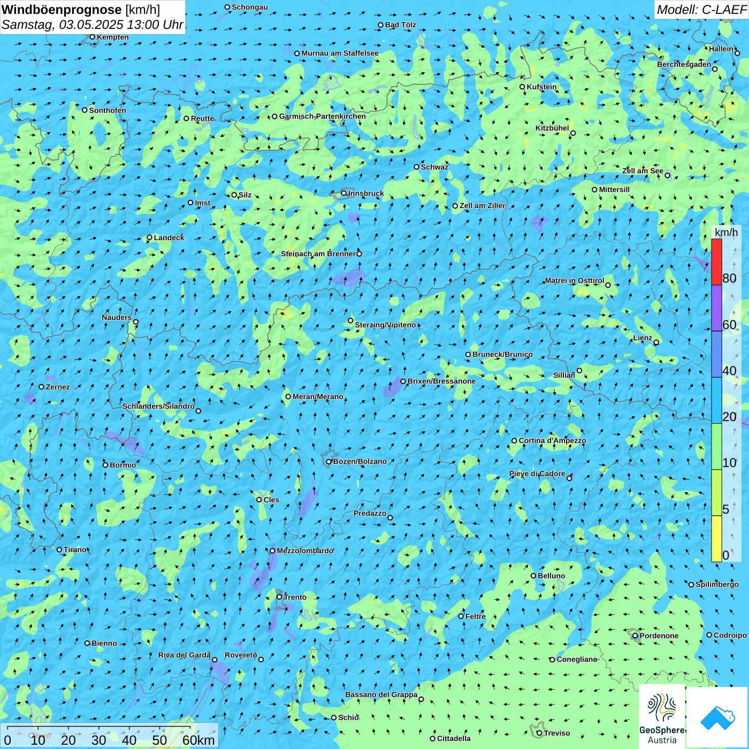Click the Schlanders/Silandro label
Image resolution: width=749 pixels, height=749 pixels.
pos(158,406)
